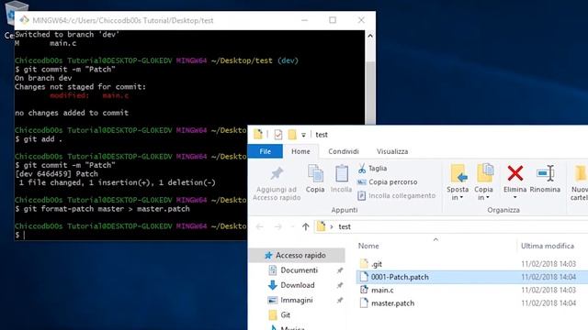588x330 pixels.
Task: Click 0001-Patch.patch modification date 14:04
Action: (548, 277)
